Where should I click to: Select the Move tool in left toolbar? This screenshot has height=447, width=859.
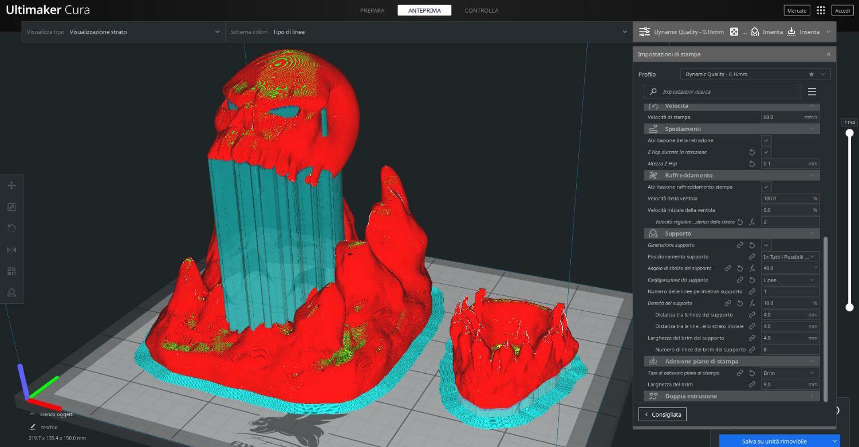coord(11,186)
